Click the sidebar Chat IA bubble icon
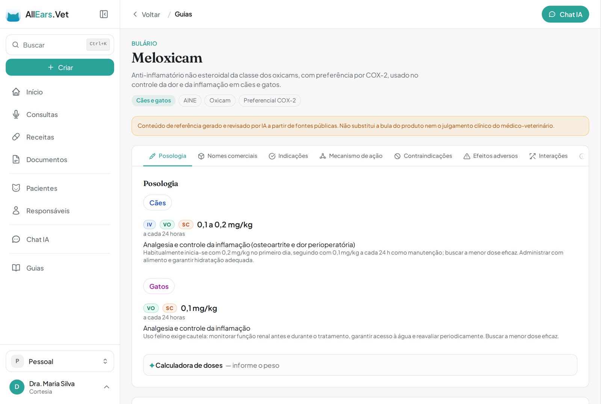The height and width of the screenshot is (404, 601). point(16,239)
